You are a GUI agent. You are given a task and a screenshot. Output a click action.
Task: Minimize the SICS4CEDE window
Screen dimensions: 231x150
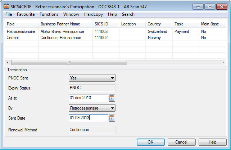198,7
